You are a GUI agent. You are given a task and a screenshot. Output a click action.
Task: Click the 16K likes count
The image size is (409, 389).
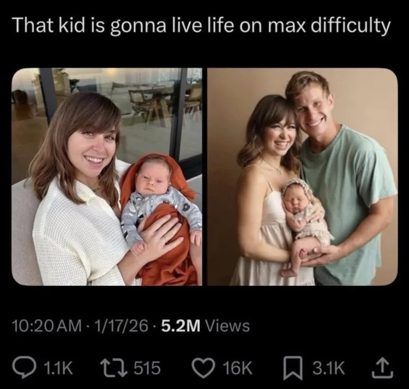(x=237, y=368)
